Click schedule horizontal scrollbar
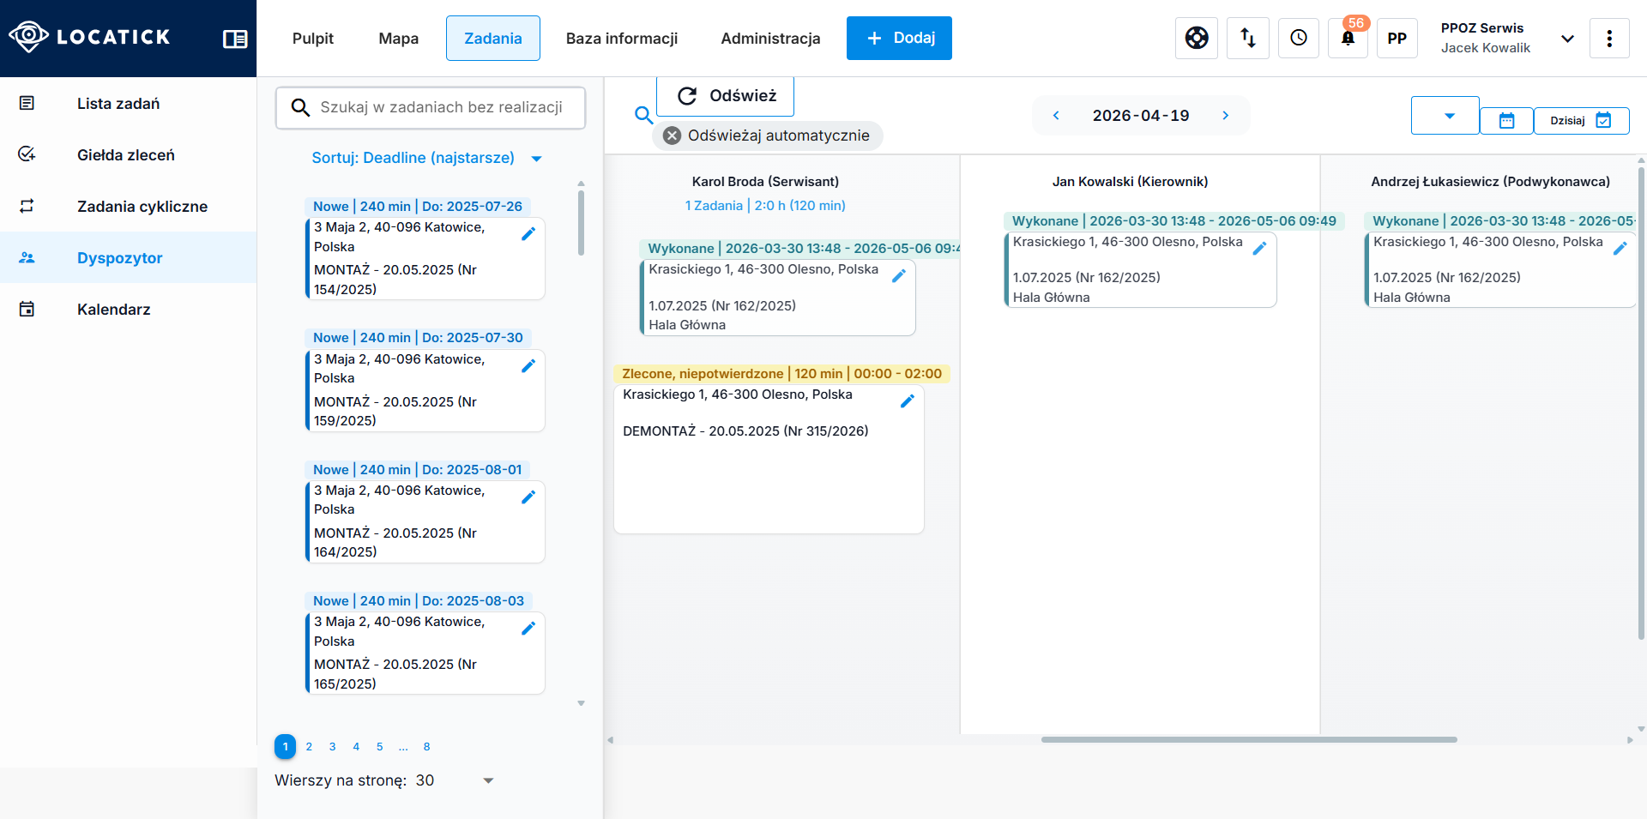Screen dimensions: 1647x819 click(x=1249, y=739)
